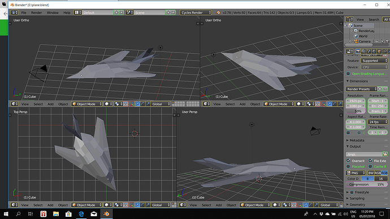This screenshot has width=390, height=219.
Task: Open the 24 fps frame rate dropdown
Action: [378, 122]
